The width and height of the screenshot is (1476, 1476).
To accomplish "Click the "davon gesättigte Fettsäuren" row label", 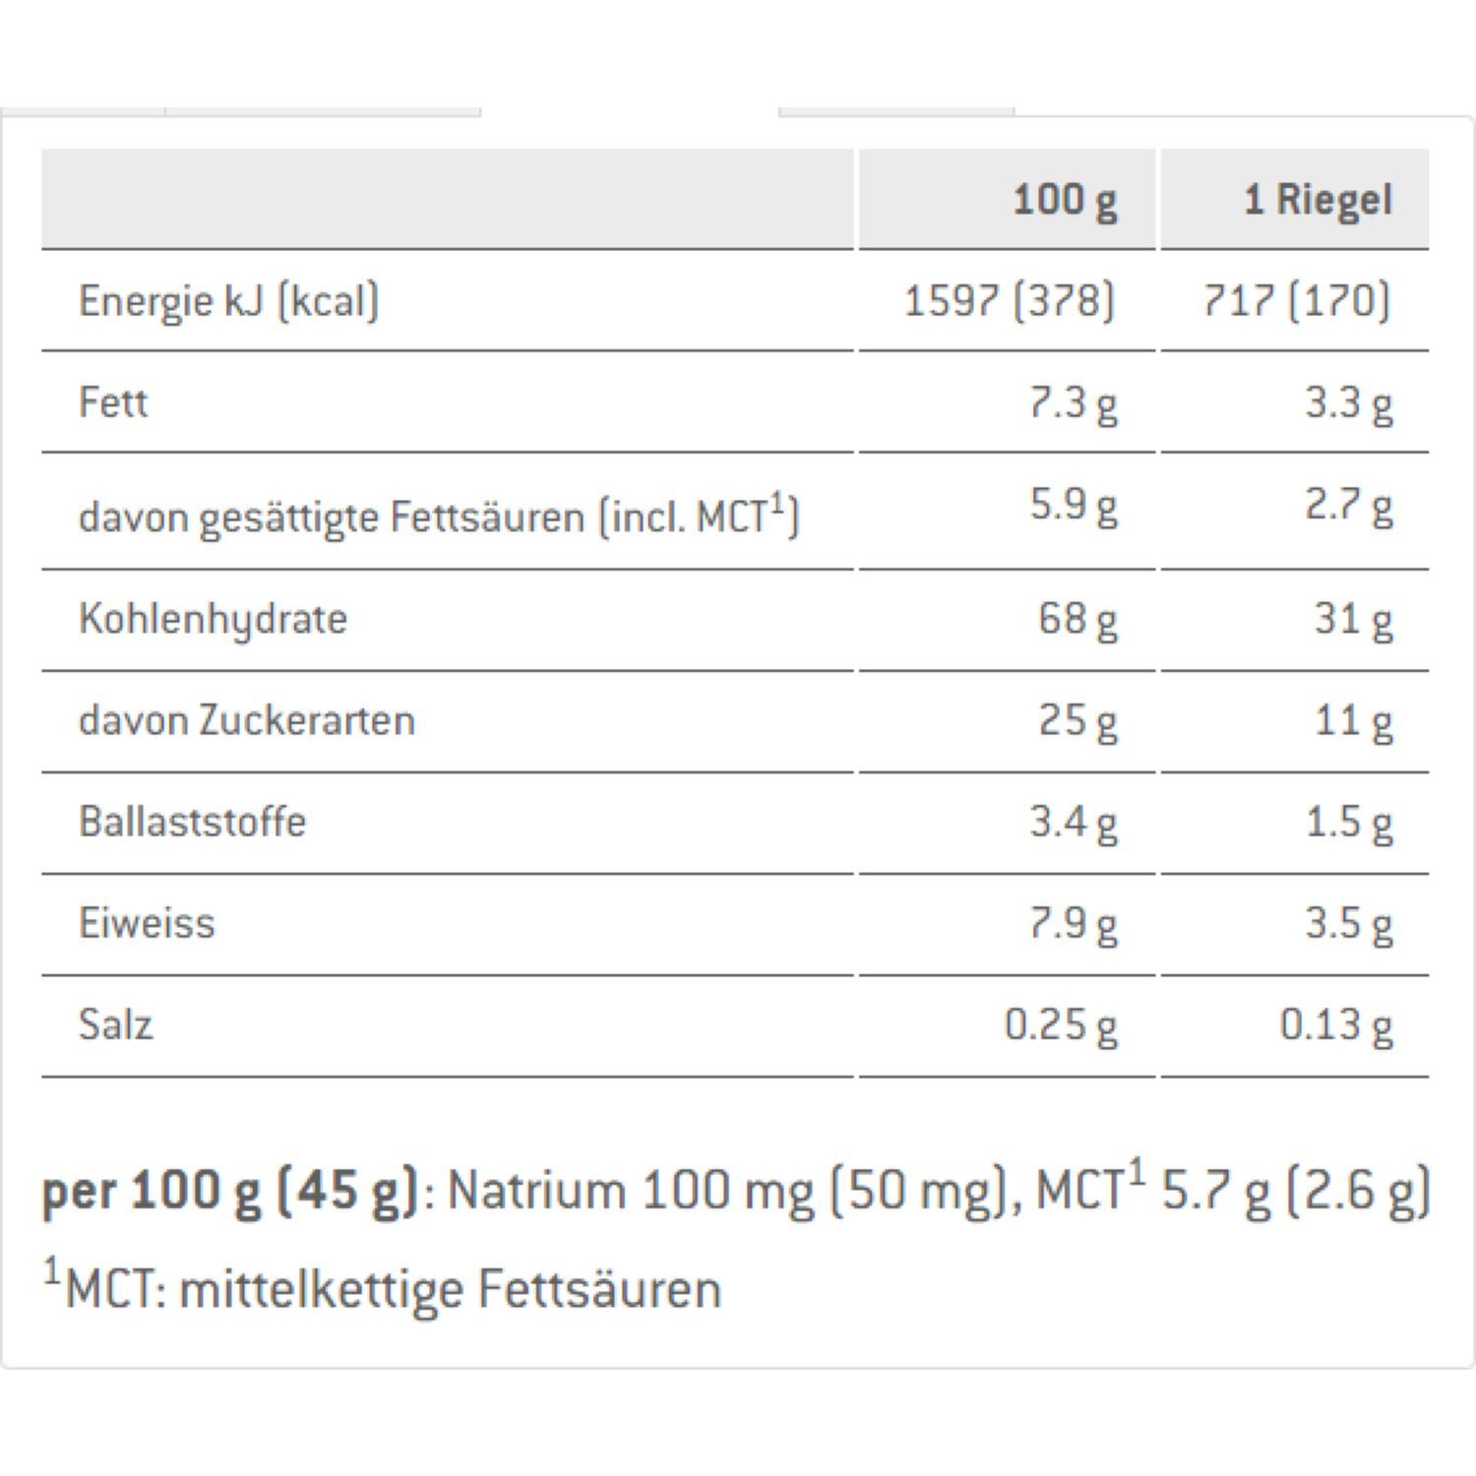I will click(438, 516).
